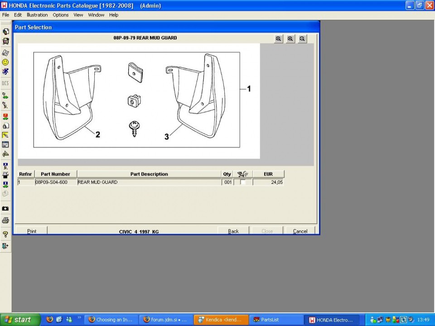435x326 pixels.
Task: Switch to forum.jdm.si taskbar window
Action: point(165,320)
